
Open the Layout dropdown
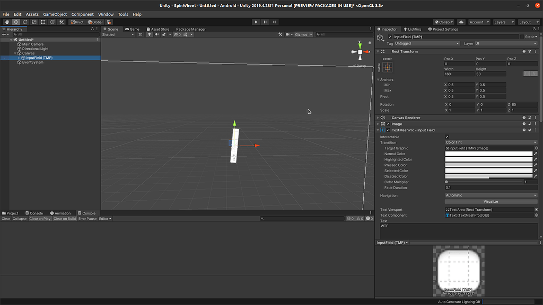click(x=528, y=22)
